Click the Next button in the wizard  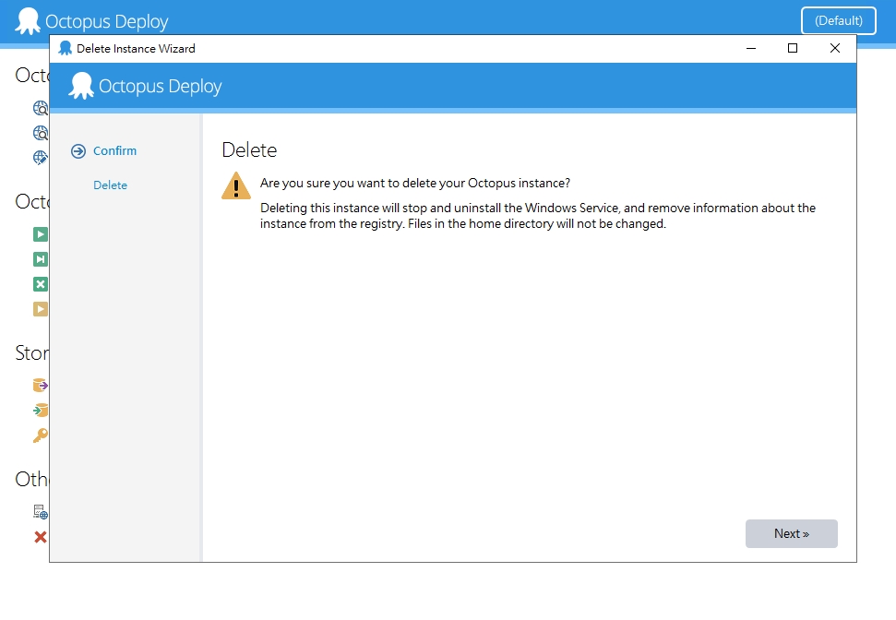[x=792, y=533]
